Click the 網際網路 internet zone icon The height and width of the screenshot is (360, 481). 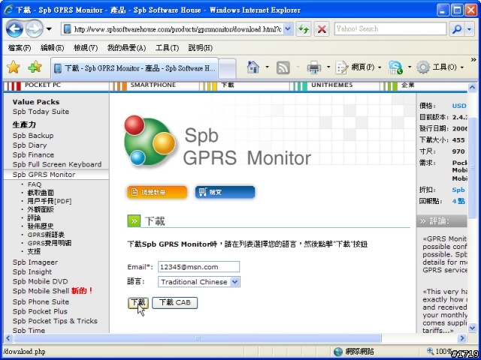[x=338, y=352]
